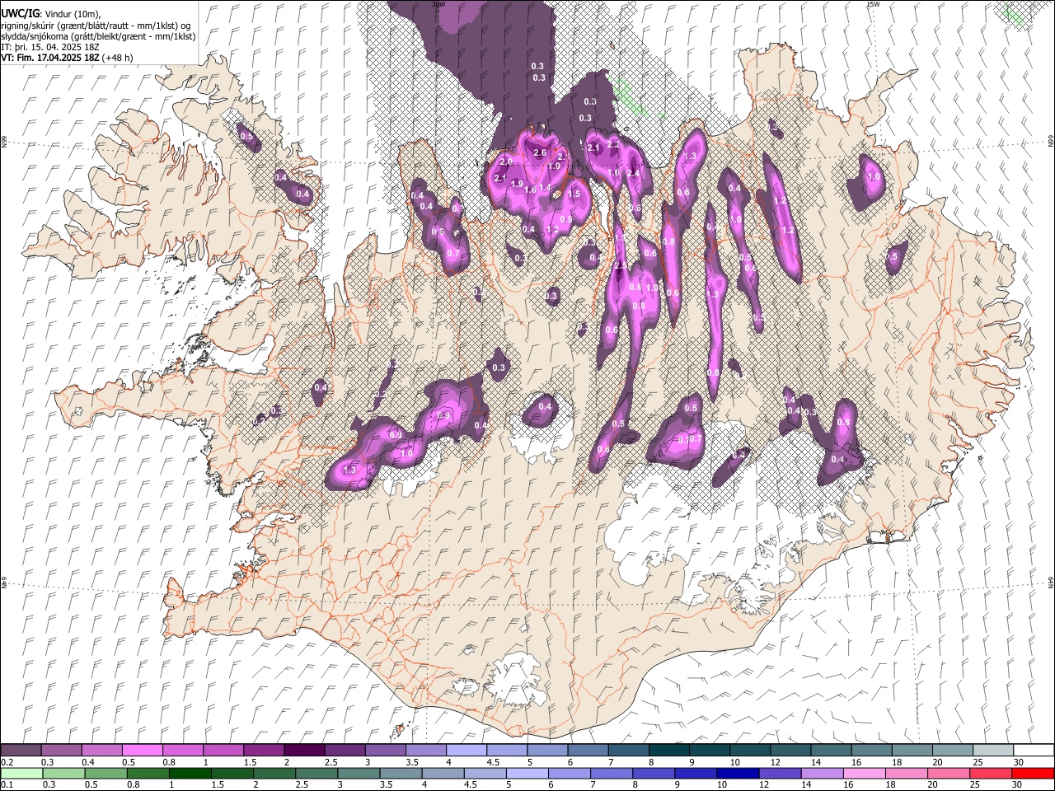This screenshot has height=791, width=1055.
Task: Select the bright red 30 rain legend swatch
Action: point(1032,773)
